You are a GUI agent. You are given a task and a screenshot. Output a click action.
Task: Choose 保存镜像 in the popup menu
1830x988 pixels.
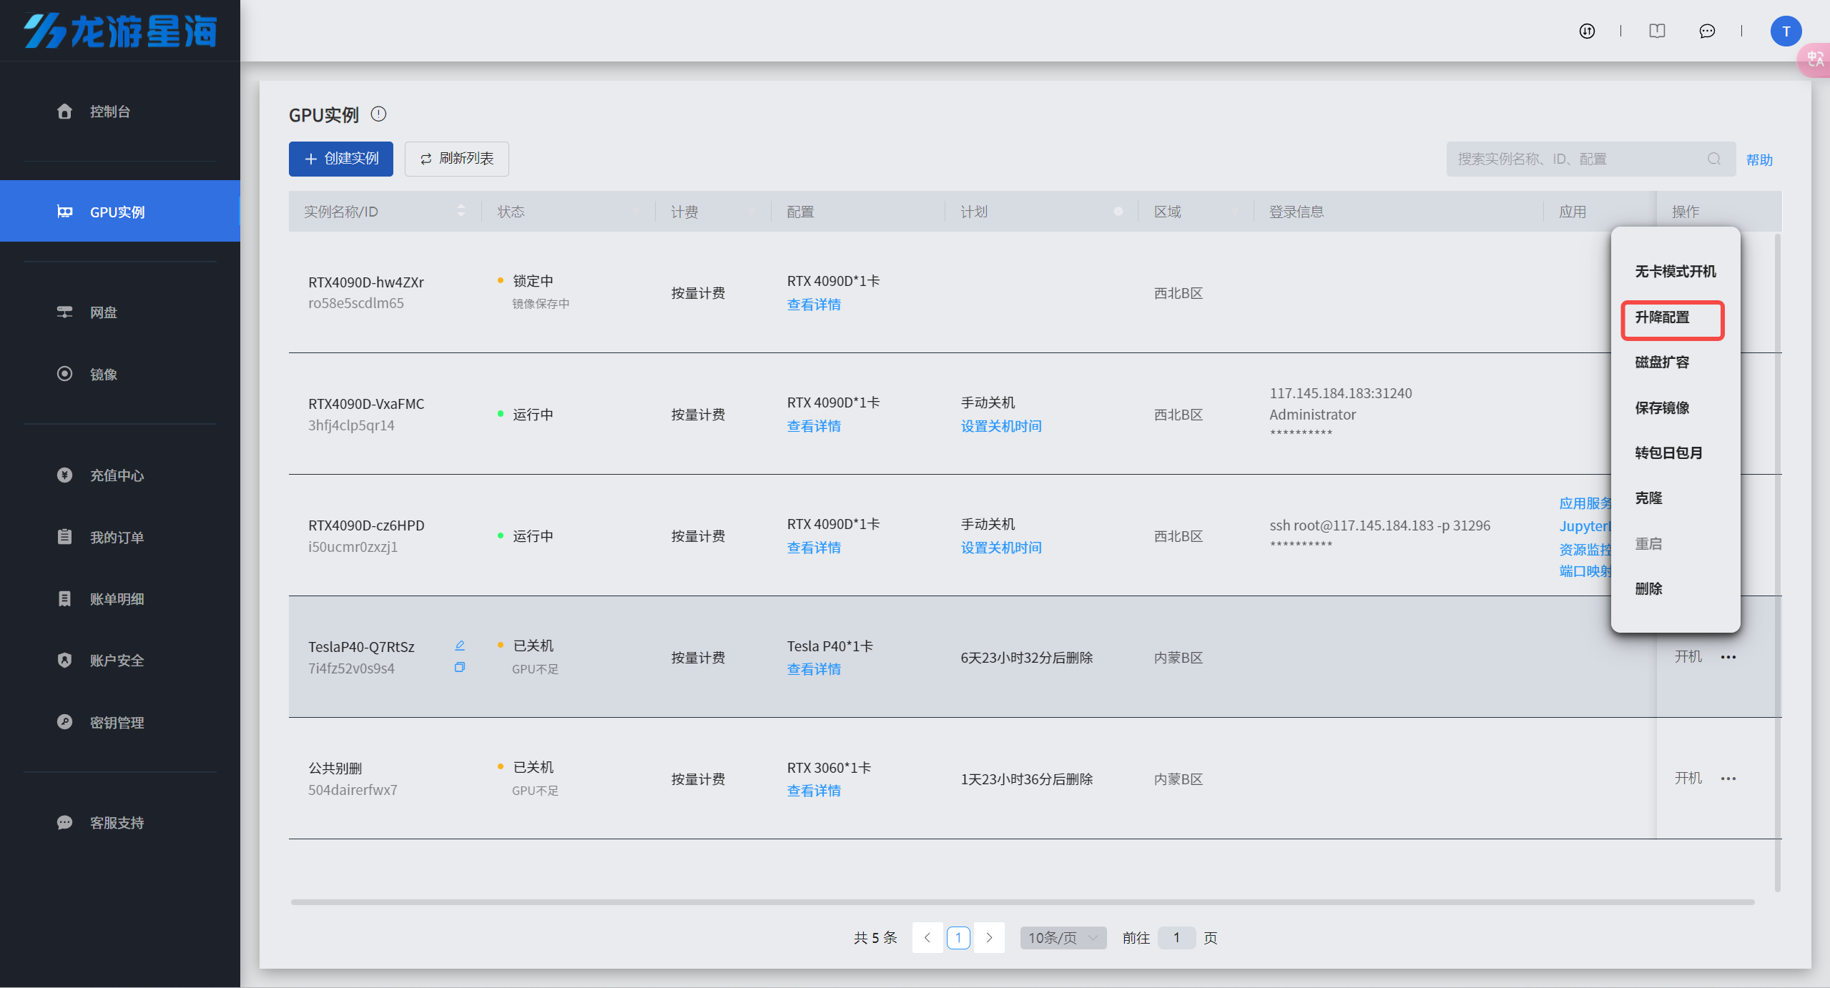pos(1662,407)
